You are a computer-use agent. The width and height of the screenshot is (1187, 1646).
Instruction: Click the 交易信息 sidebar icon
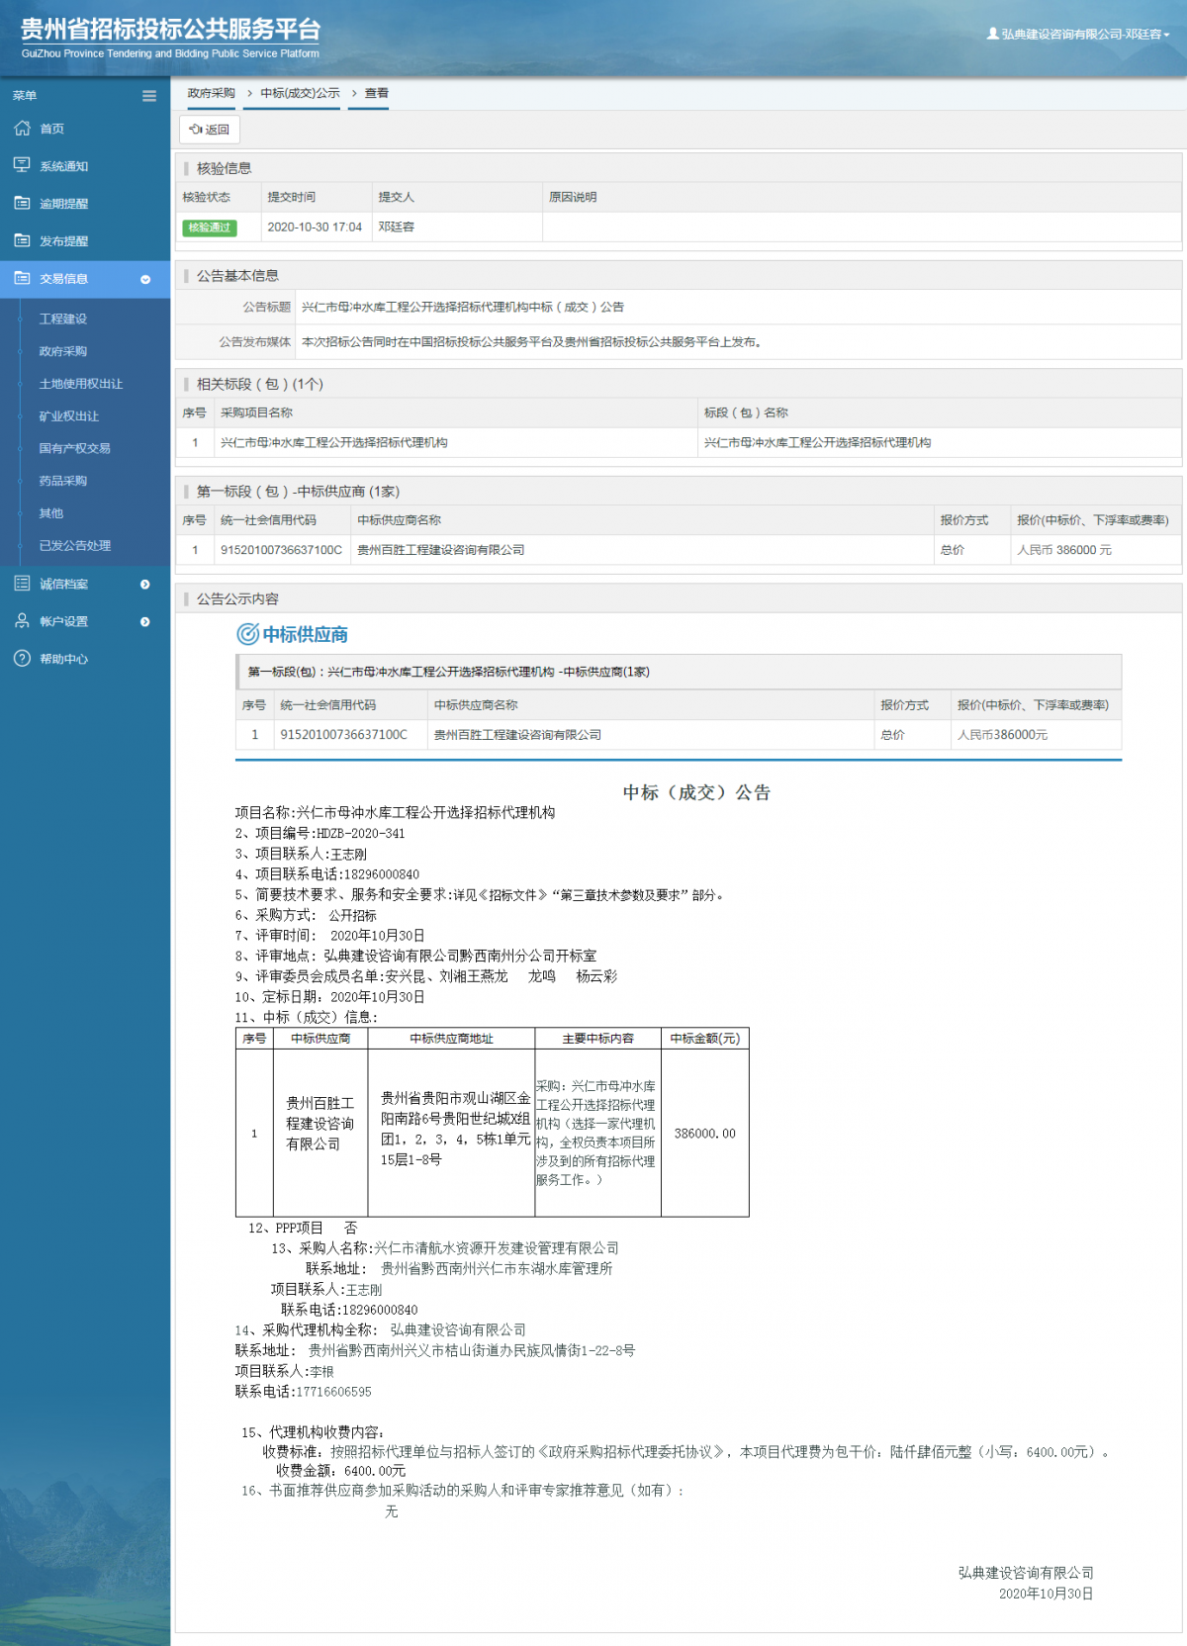22,278
